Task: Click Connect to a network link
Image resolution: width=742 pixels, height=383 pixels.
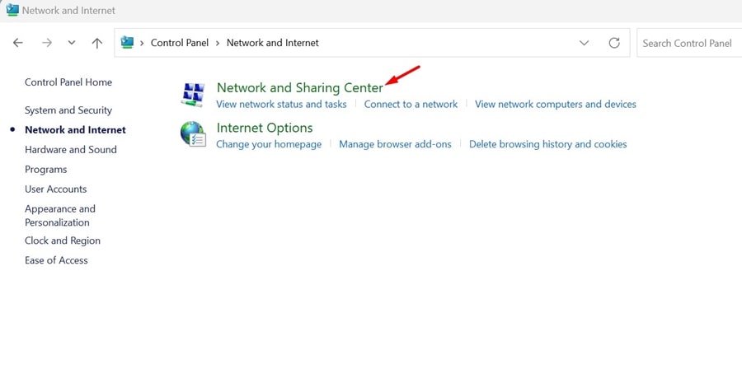Action: tap(411, 105)
